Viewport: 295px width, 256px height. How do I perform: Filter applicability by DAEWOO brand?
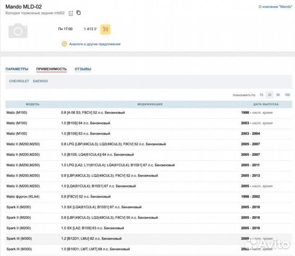point(40,81)
